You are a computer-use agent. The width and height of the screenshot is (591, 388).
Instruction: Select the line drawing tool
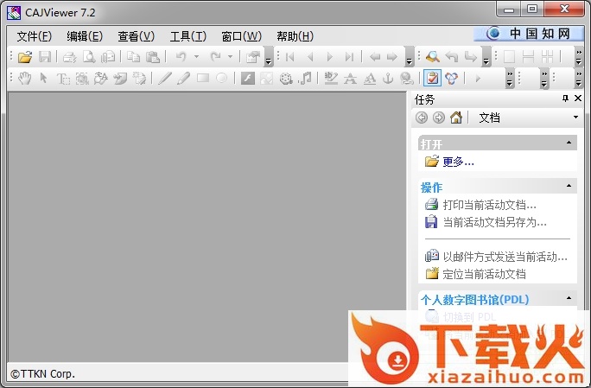coord(164,79)
